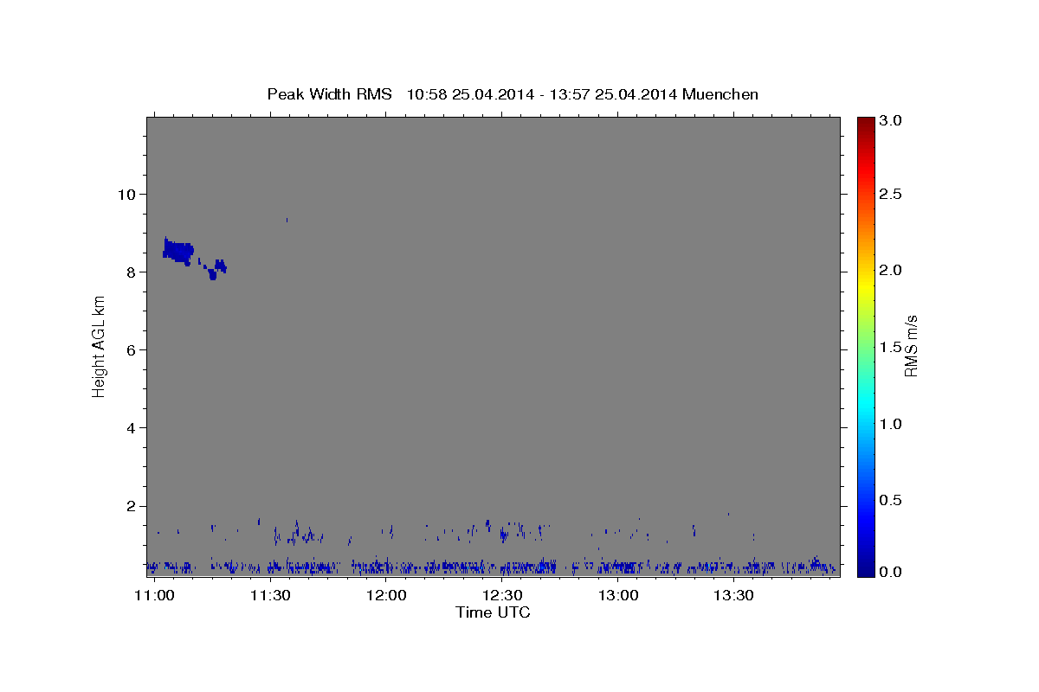Click the 13:00 time tick label
This screenshot has width=1039, height=692.
pyautogui.click(x=618, y=596)
